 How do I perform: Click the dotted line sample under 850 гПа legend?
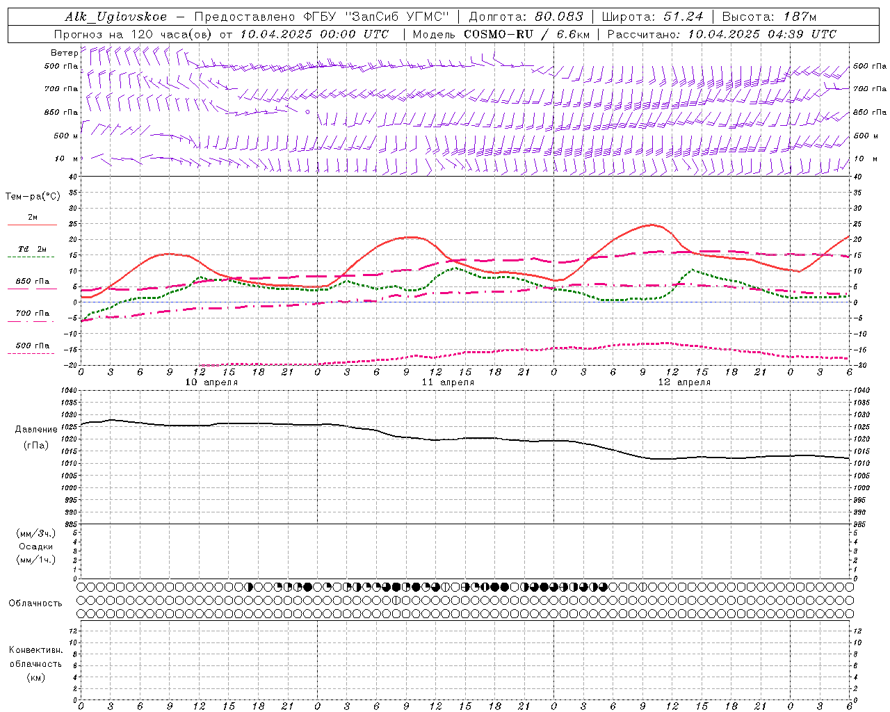tap(31, 289)
